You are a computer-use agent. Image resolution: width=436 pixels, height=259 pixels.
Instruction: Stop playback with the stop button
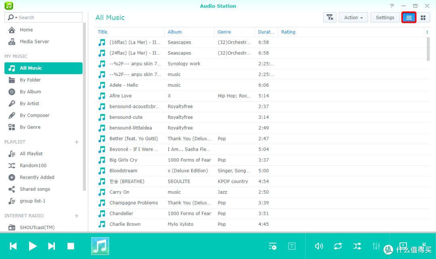(71, 246)
